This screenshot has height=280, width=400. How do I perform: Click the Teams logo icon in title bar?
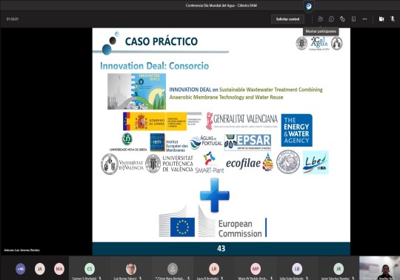[309, 6]
